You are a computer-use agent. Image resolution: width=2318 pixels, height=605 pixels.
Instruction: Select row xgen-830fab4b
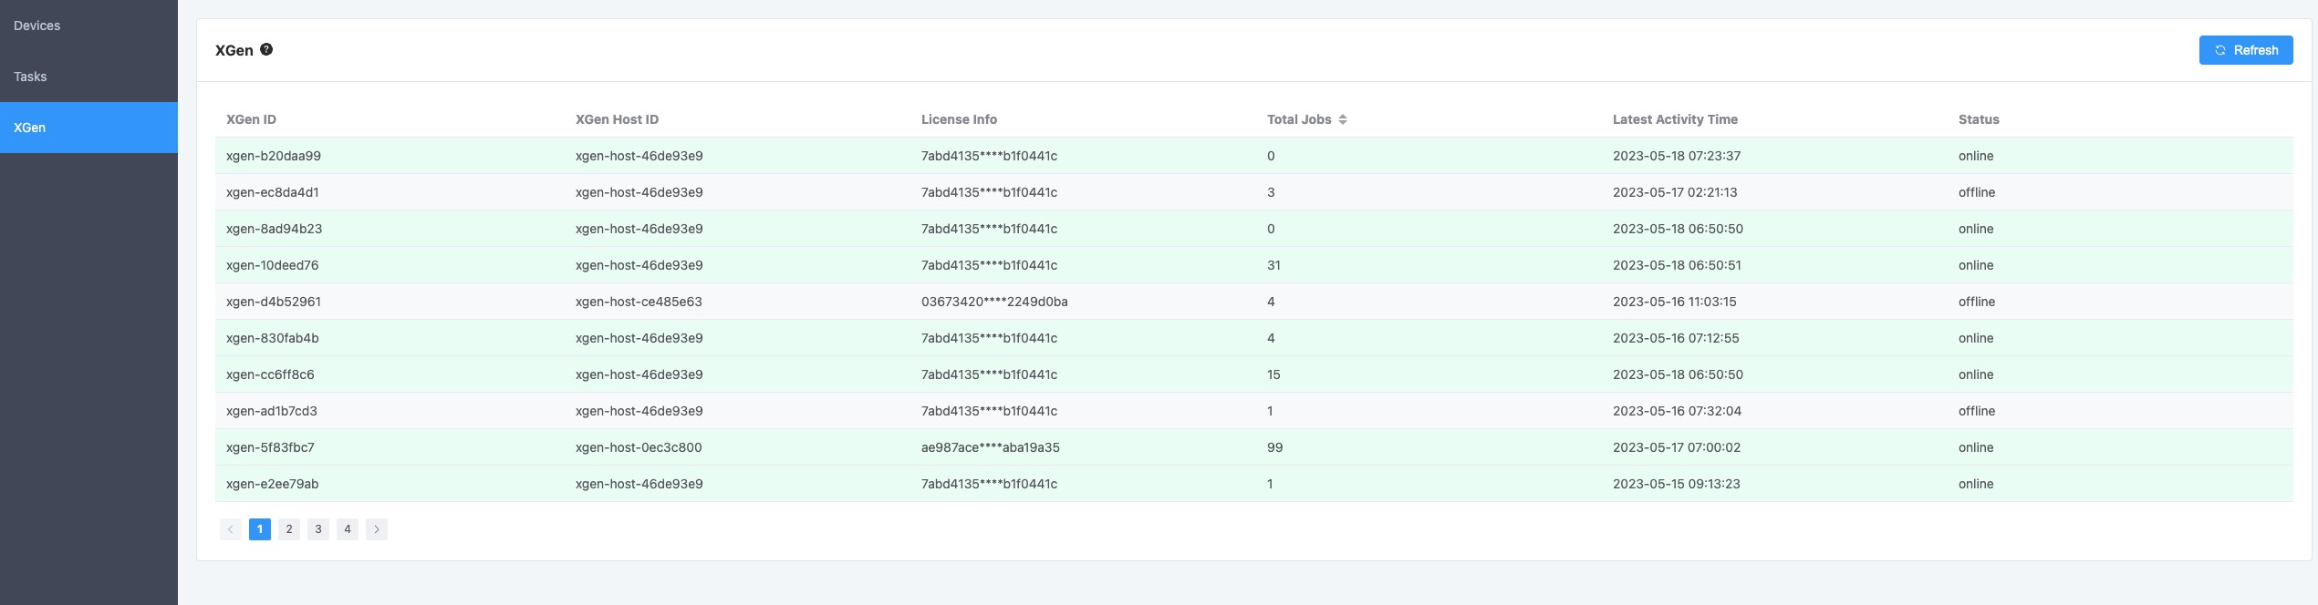1254,338
